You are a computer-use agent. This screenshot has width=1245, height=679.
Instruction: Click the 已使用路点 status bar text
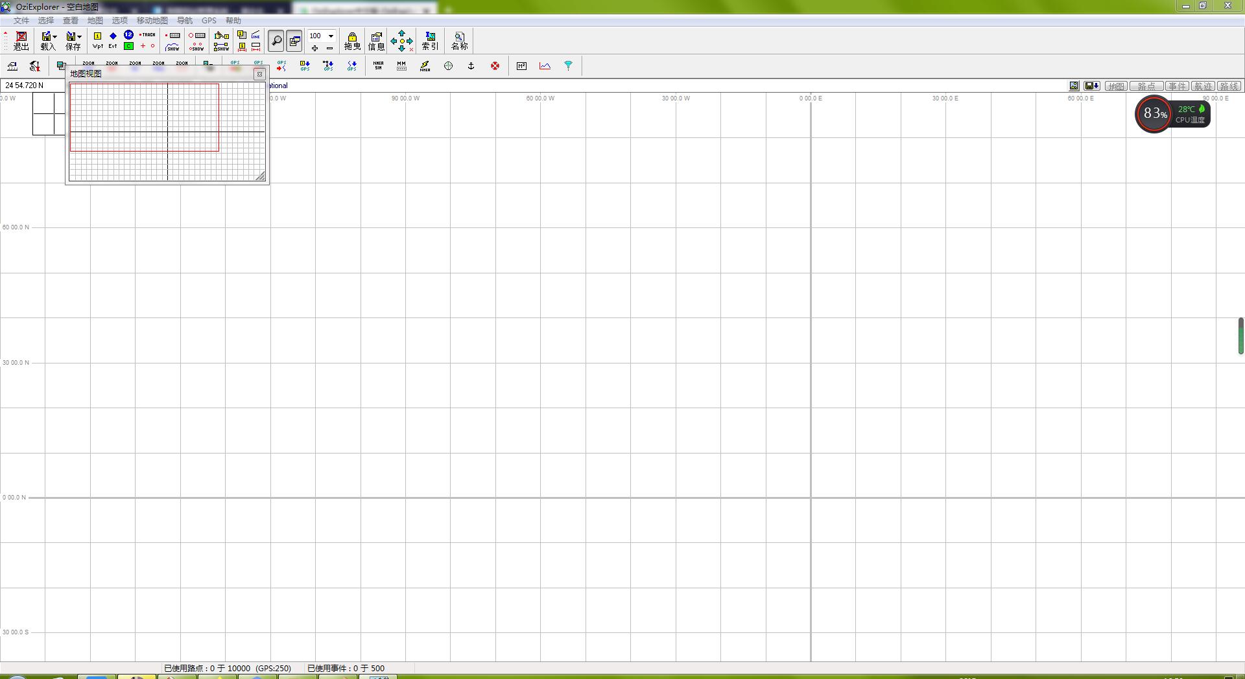pos(227,668)
